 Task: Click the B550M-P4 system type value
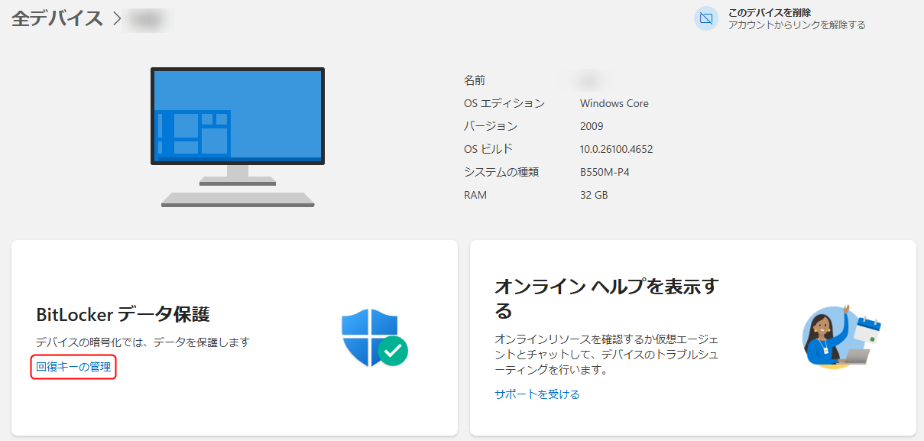point(605,172)
